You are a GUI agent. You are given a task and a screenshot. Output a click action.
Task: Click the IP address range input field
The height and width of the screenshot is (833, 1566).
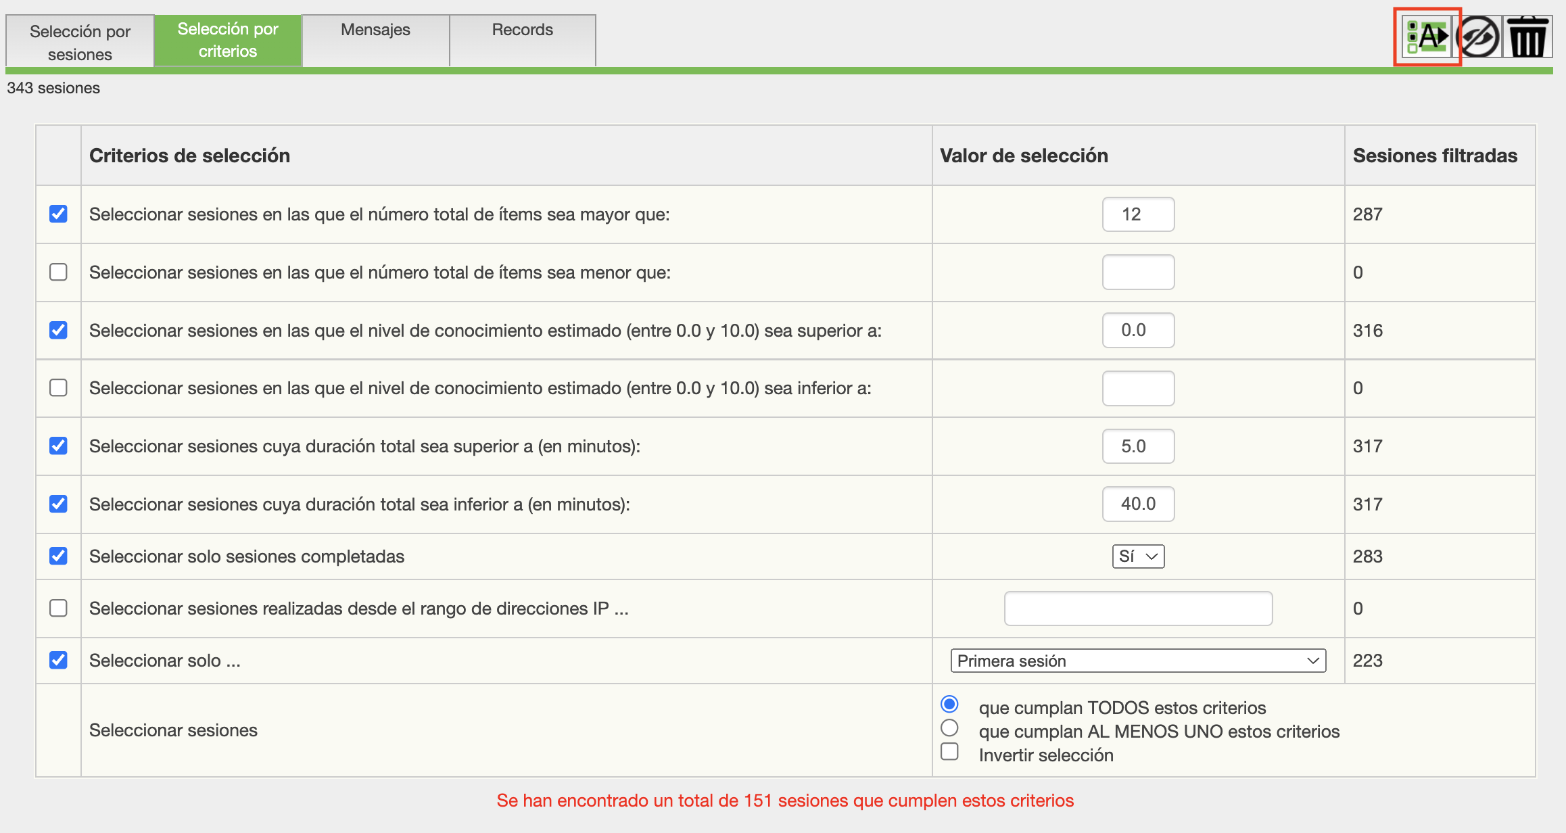[1138, 609]
